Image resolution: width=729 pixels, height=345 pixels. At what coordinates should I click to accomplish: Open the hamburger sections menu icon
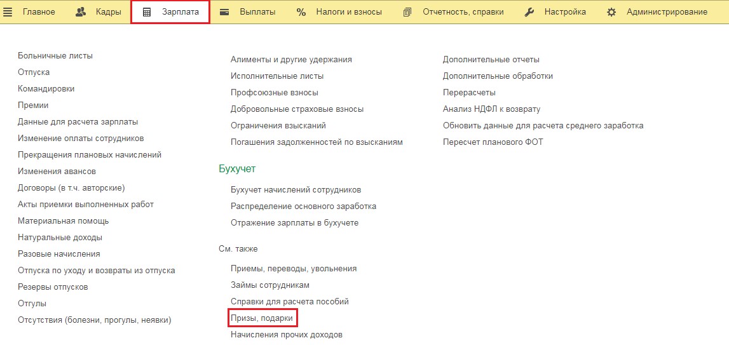click(8, 12)
